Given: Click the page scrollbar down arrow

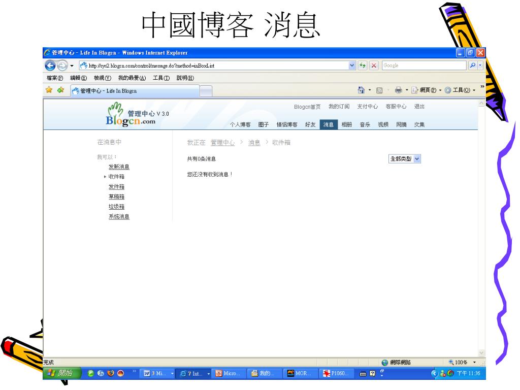Looking at the screenshot, I should coord(481,353).
